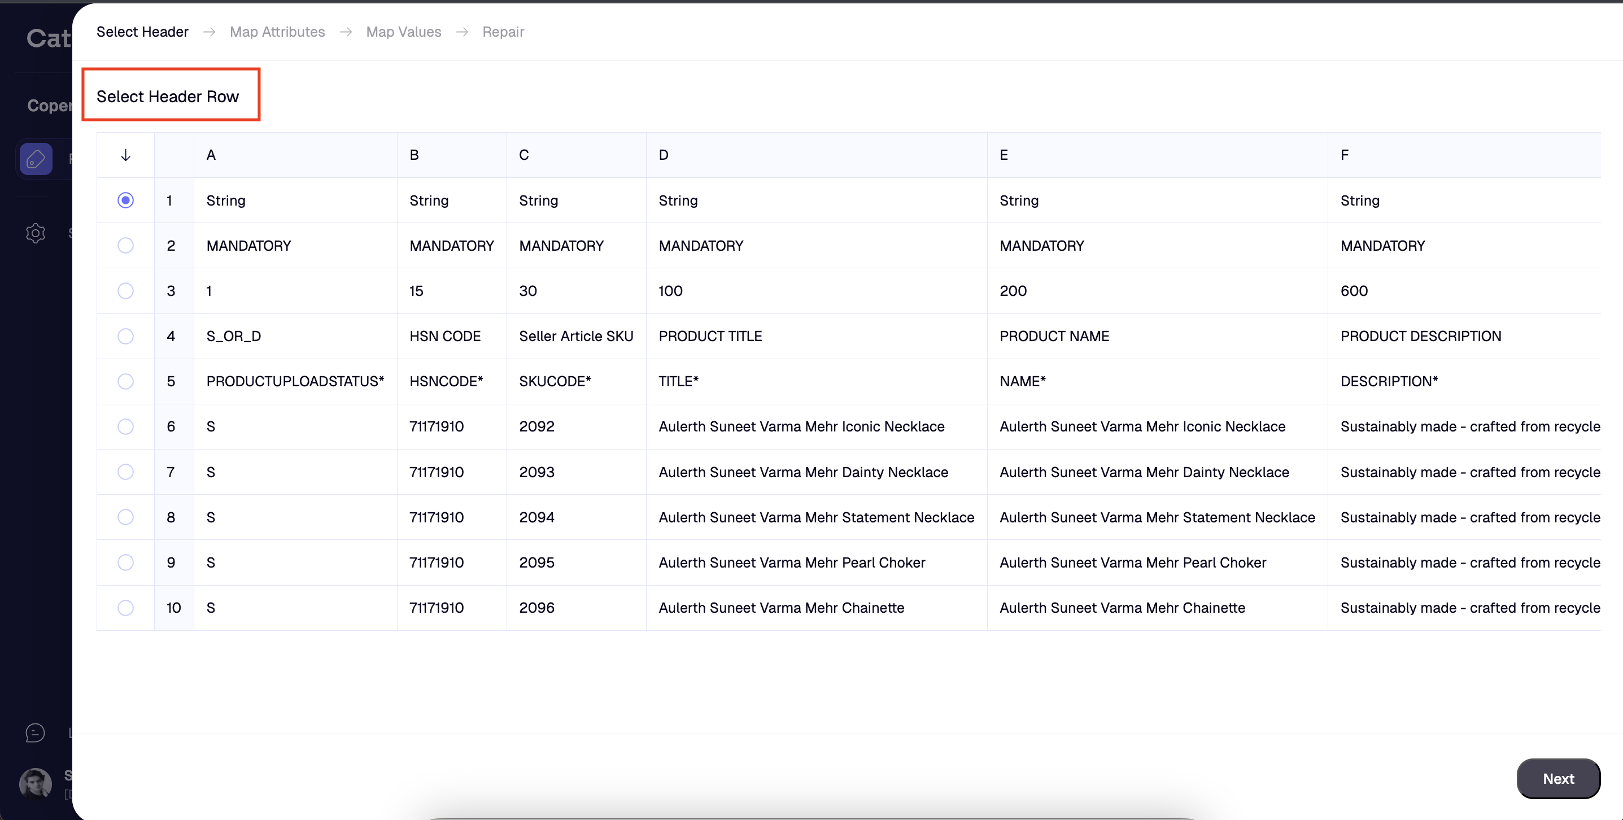
Task: Click the tag icon in left sidebar
Action: (x=35, y=158)
